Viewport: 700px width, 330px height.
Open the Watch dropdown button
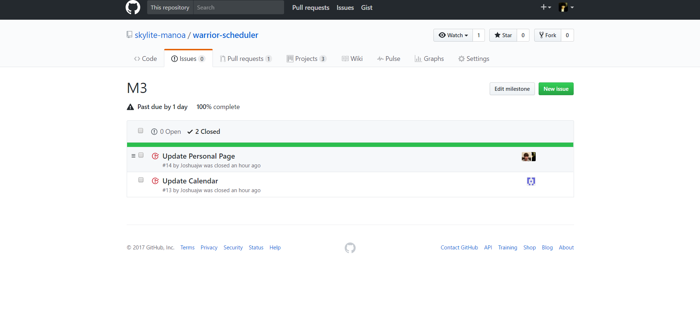453,35
